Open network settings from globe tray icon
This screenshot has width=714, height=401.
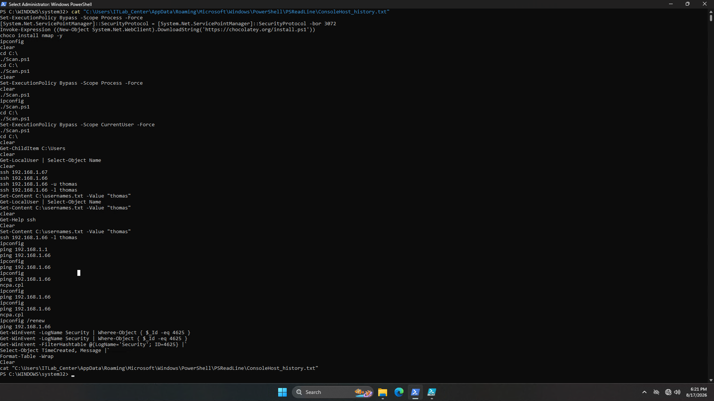click(668, 392)
